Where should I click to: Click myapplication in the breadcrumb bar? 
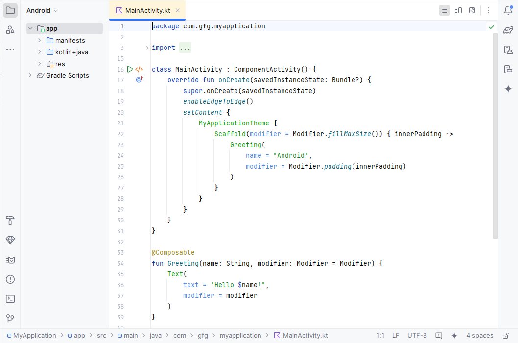(240, 335)
